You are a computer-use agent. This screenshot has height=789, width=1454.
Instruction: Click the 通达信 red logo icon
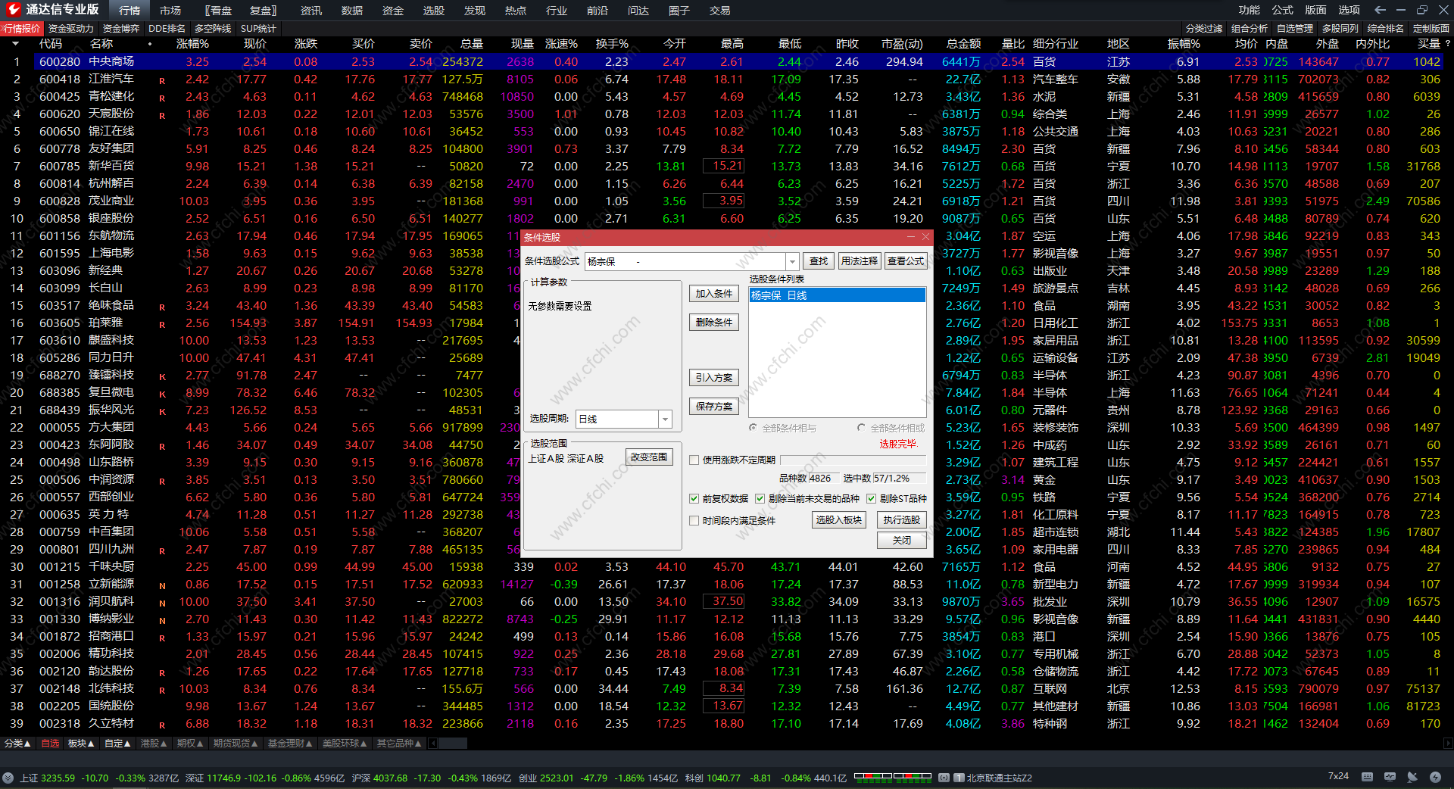(13, 9)
